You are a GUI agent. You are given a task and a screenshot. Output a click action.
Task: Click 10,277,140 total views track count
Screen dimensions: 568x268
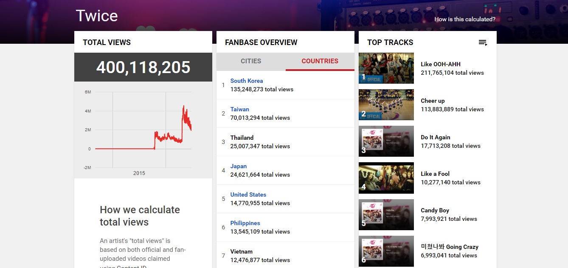(450, 182)
